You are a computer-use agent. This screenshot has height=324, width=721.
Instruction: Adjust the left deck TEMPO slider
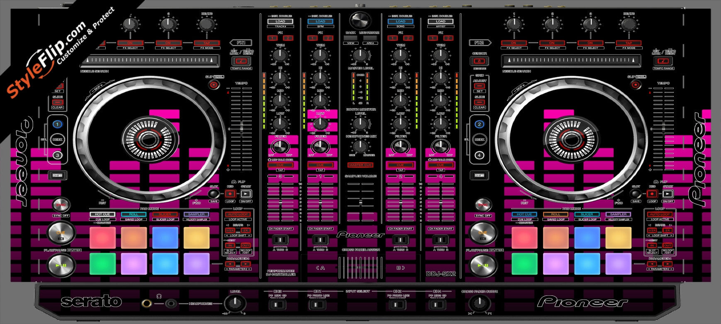pyautogui.click(x=241, y=129)
